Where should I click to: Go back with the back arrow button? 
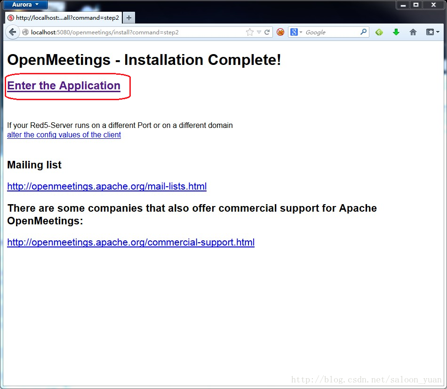coord(13,32)
